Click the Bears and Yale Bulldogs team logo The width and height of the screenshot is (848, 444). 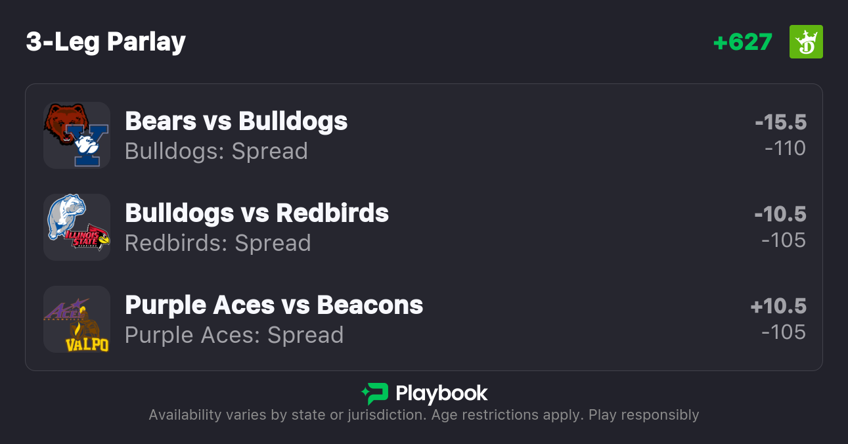pyautogui.click(x=76, y=135)
